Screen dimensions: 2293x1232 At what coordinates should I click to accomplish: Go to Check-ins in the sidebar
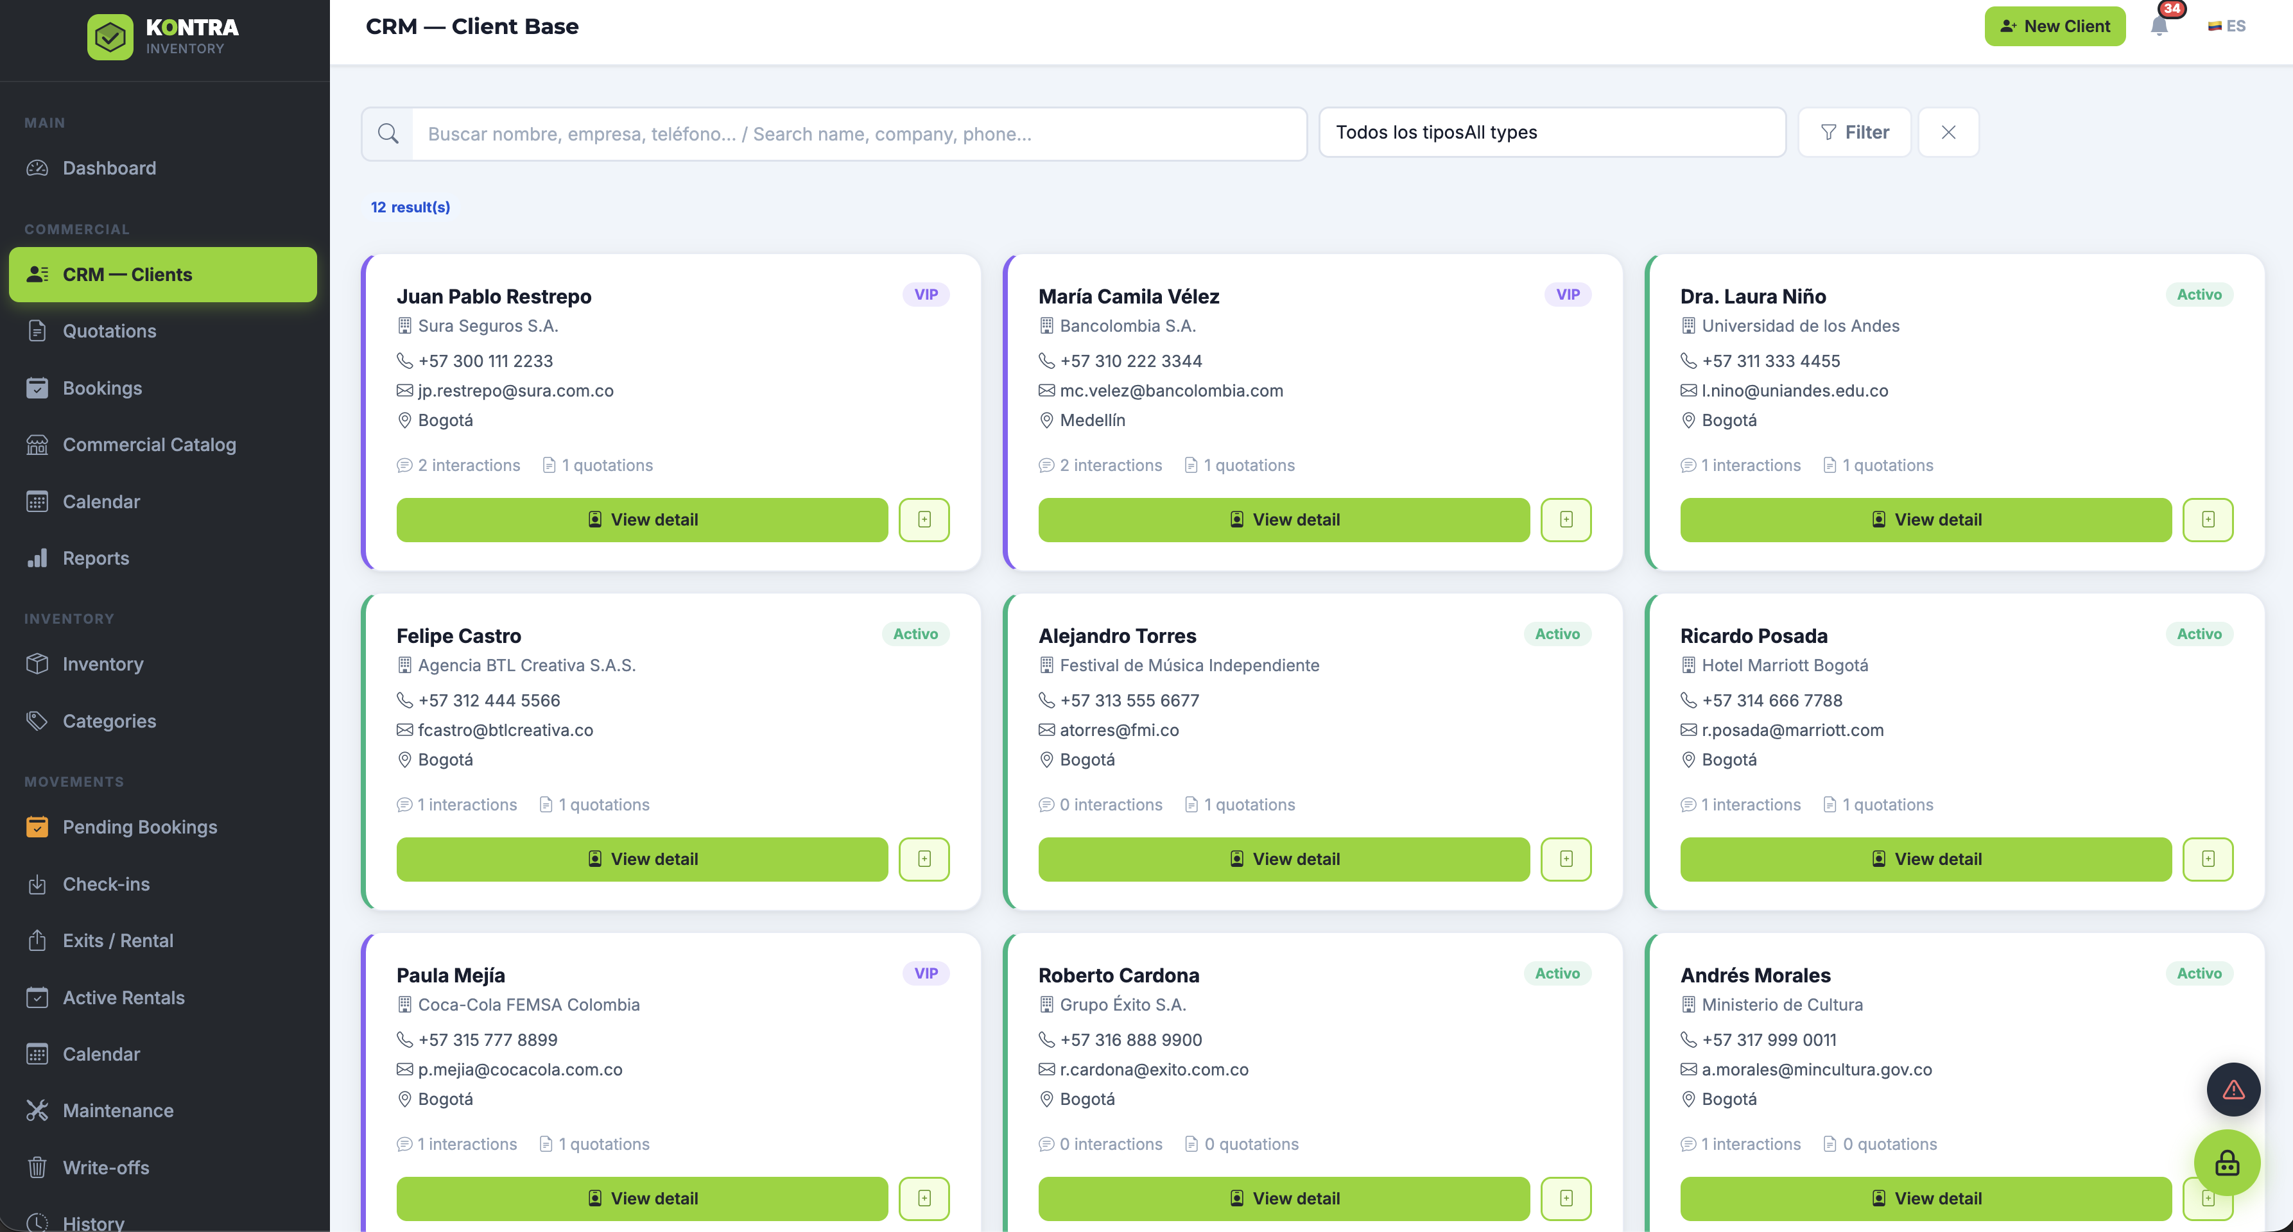coord(163,884)
